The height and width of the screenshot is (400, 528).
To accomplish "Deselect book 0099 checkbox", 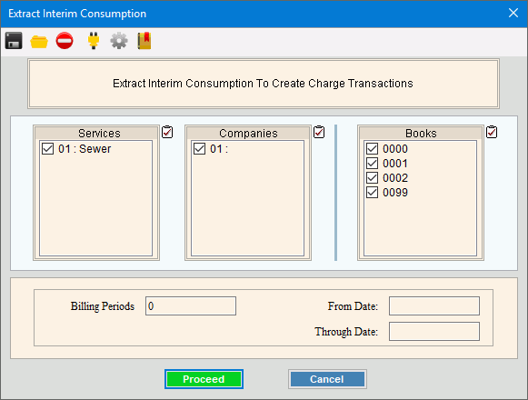I will [x=372, y=193].
